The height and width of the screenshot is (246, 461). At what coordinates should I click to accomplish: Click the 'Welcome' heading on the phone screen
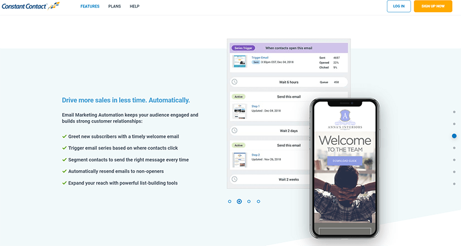345,140
